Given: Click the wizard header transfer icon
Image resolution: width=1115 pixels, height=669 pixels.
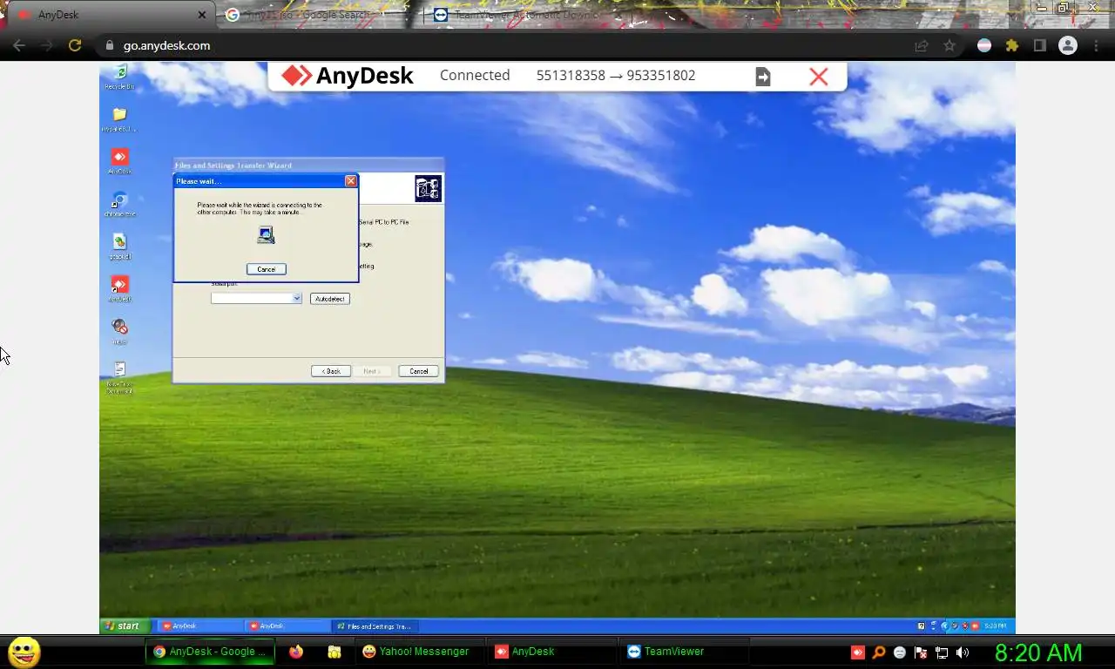Looking at the screenshot, I should click(x=428, y=188).
